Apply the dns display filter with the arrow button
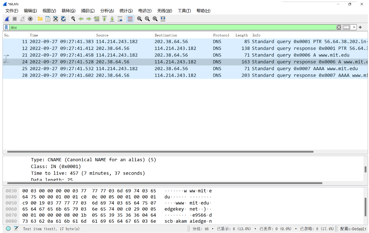The height and width of the screenshot is (233, 369). (x=346, y=27)
